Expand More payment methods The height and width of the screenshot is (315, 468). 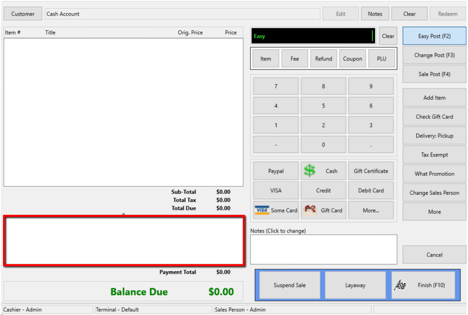point(371,210)
